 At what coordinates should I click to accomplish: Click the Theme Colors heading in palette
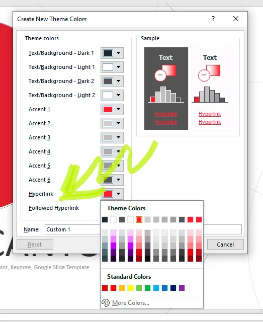(126, 208)
